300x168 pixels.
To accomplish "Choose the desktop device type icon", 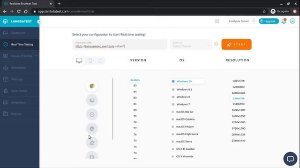I will click(x=79, y=61).
